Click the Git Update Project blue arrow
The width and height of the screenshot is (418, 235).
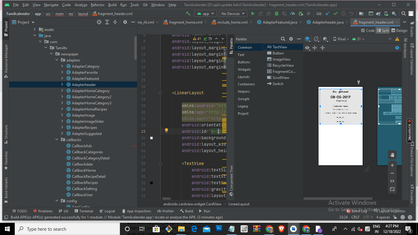(x=327, y=14)
